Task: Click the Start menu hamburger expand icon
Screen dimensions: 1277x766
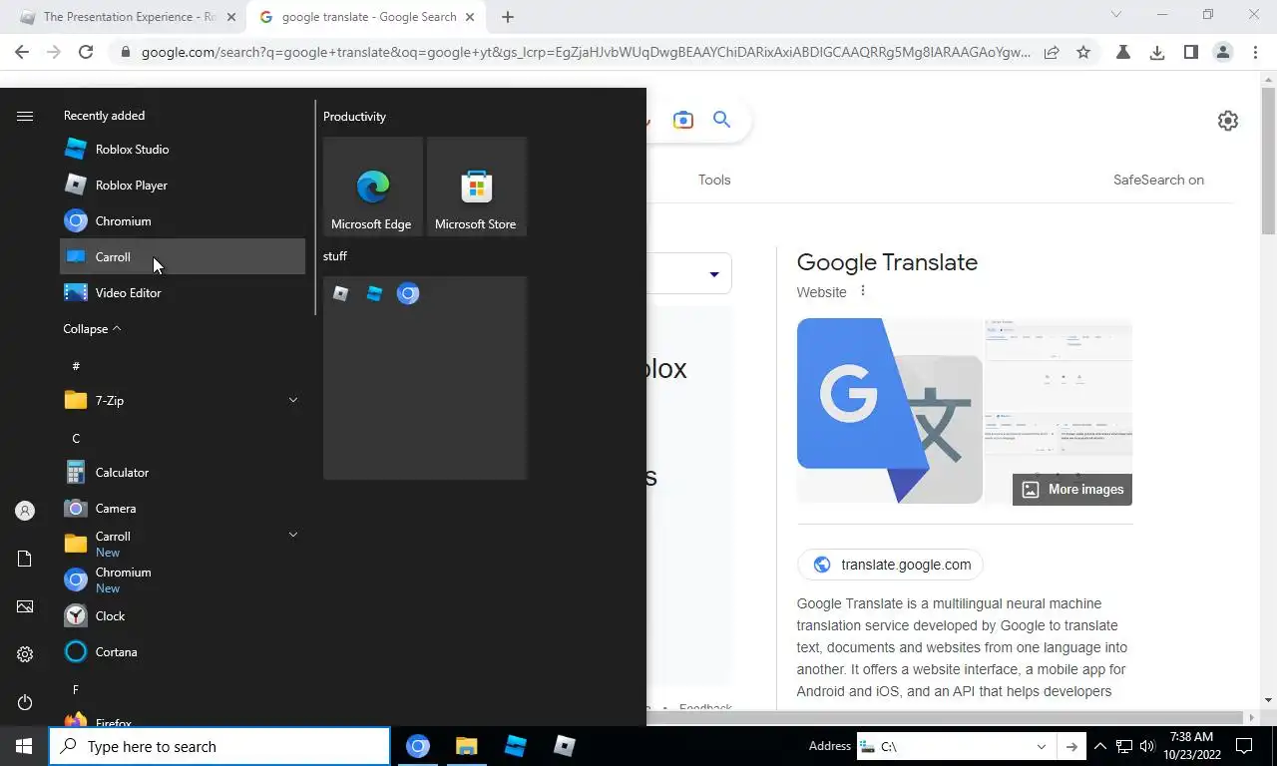Action: (x=25, y=117)
